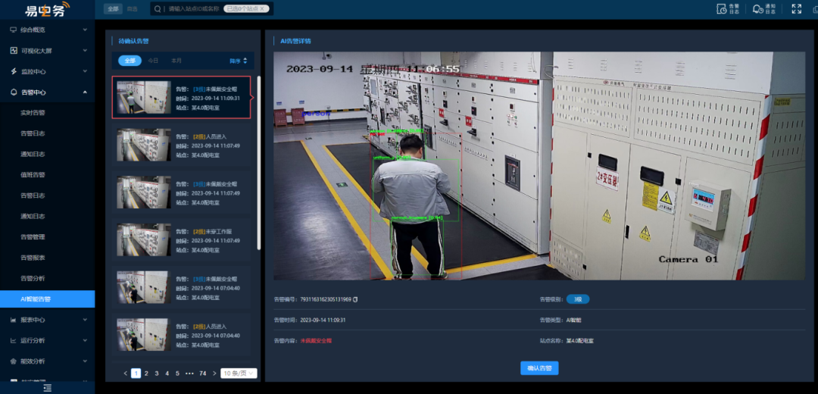Select the 全部 filter pill in alarm list
The width and height of the screenshot is (818, 394).
click(x=130, y=61)
